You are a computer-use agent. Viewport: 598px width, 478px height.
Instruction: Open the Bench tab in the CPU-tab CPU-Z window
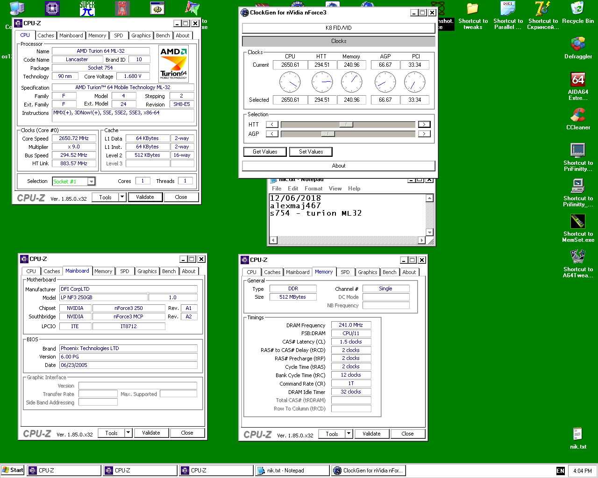click(x=163, y=35)
